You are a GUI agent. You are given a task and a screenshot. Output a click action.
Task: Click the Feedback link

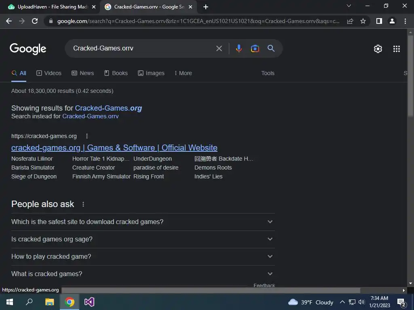[x=264, y=285]
